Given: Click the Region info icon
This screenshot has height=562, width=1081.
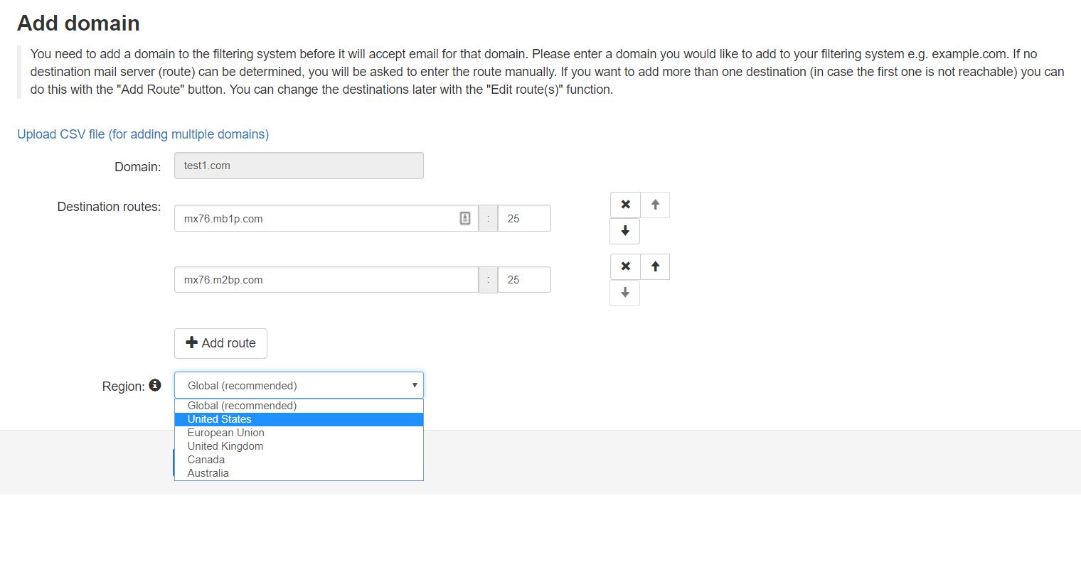Looking at the screenshot, I should [155, 385].
